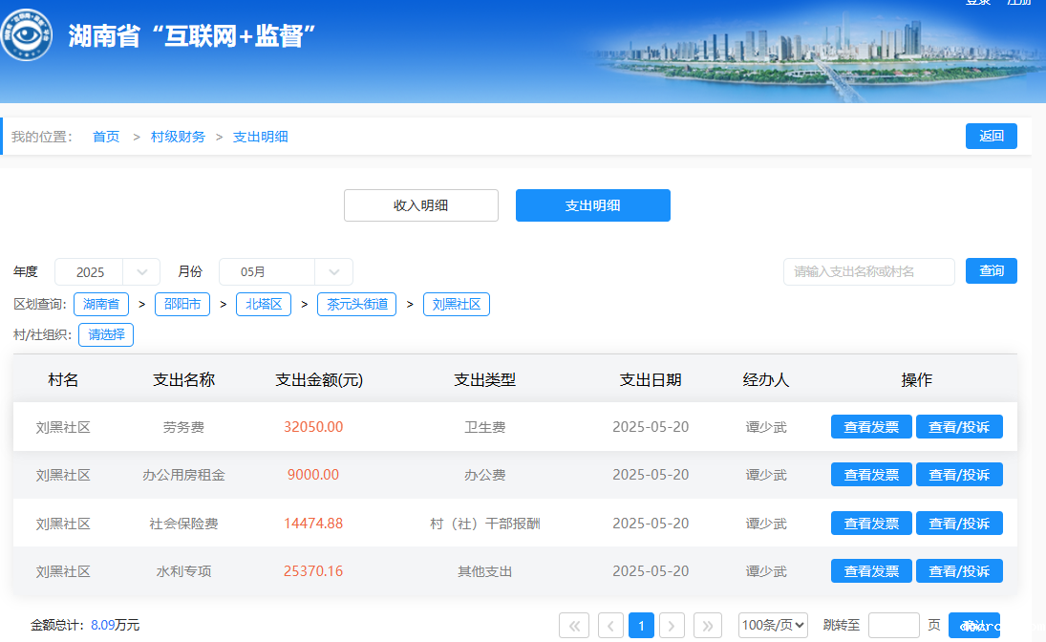View invoice for 劳务费 row
Screen dimensions: 1046x642
871,427
